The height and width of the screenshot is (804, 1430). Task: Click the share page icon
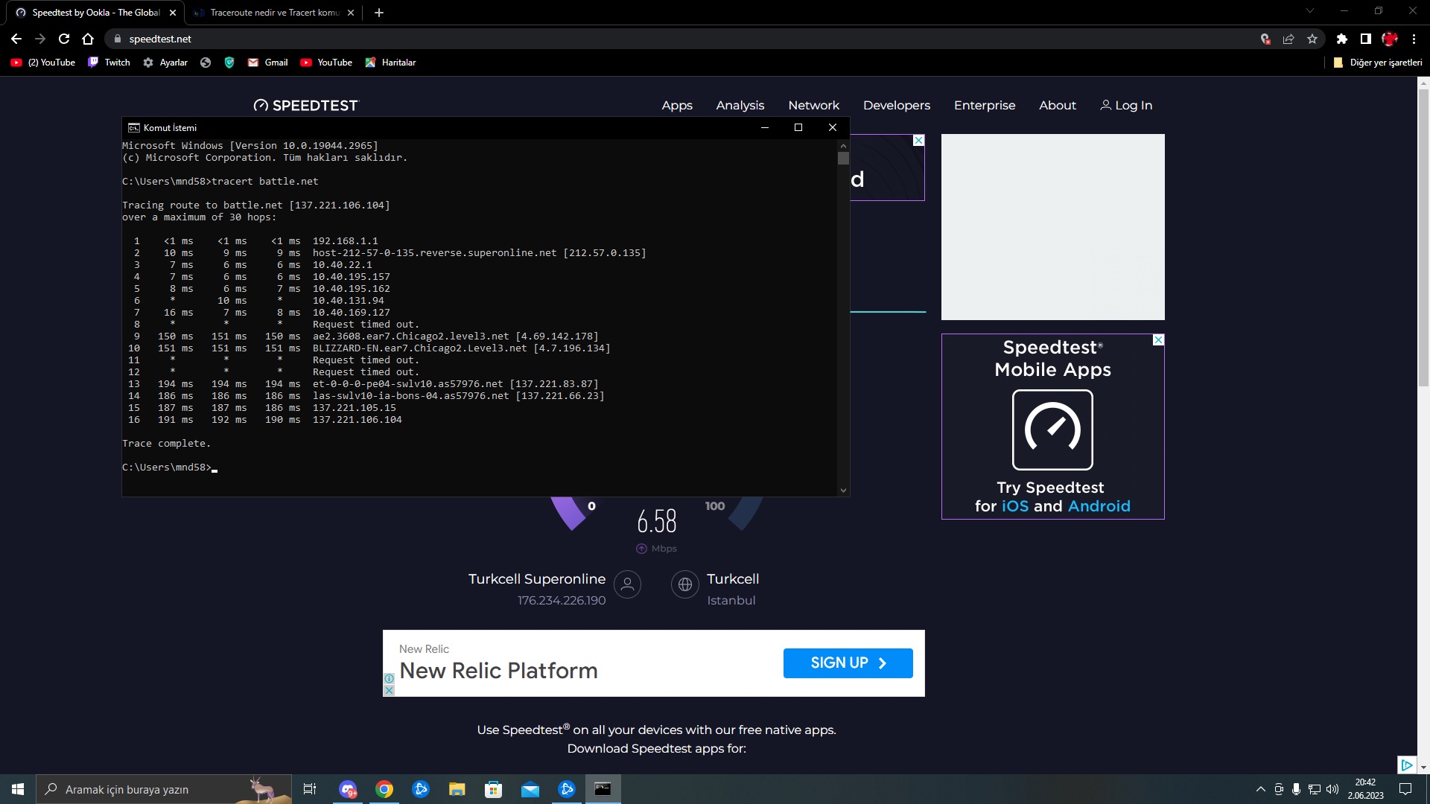pyautogui.click(x=1288, y=39)
